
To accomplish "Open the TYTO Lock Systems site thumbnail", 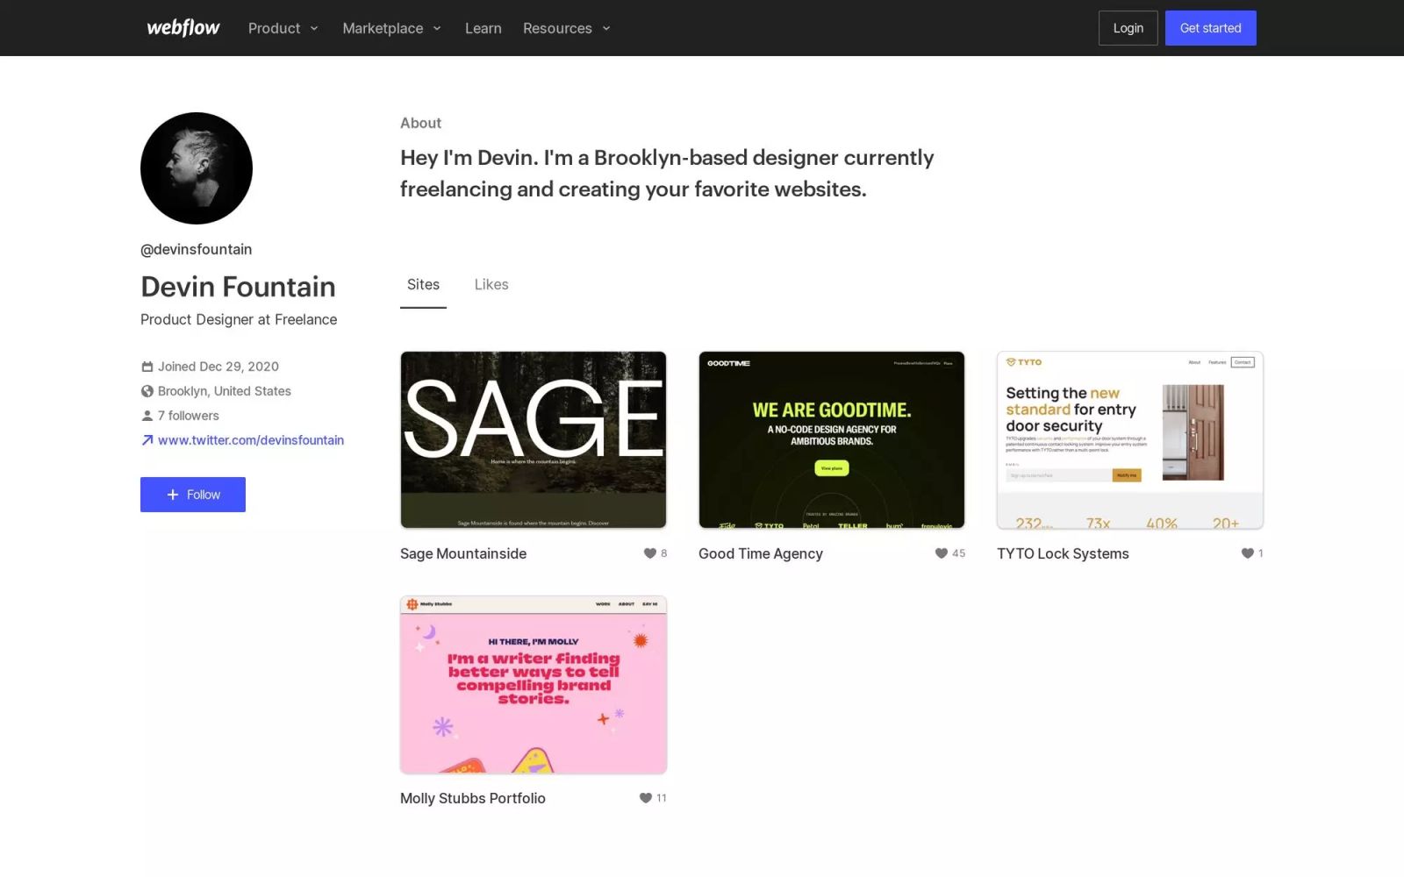I will tap(1130, 440).
